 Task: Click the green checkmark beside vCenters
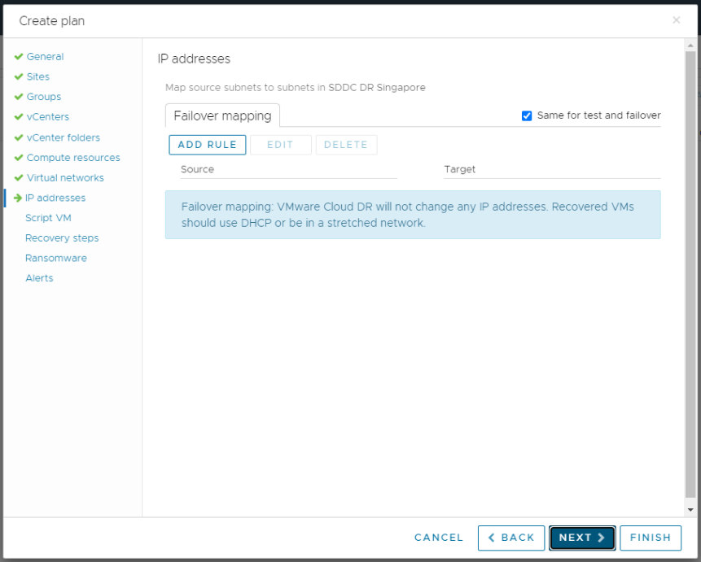19,117
